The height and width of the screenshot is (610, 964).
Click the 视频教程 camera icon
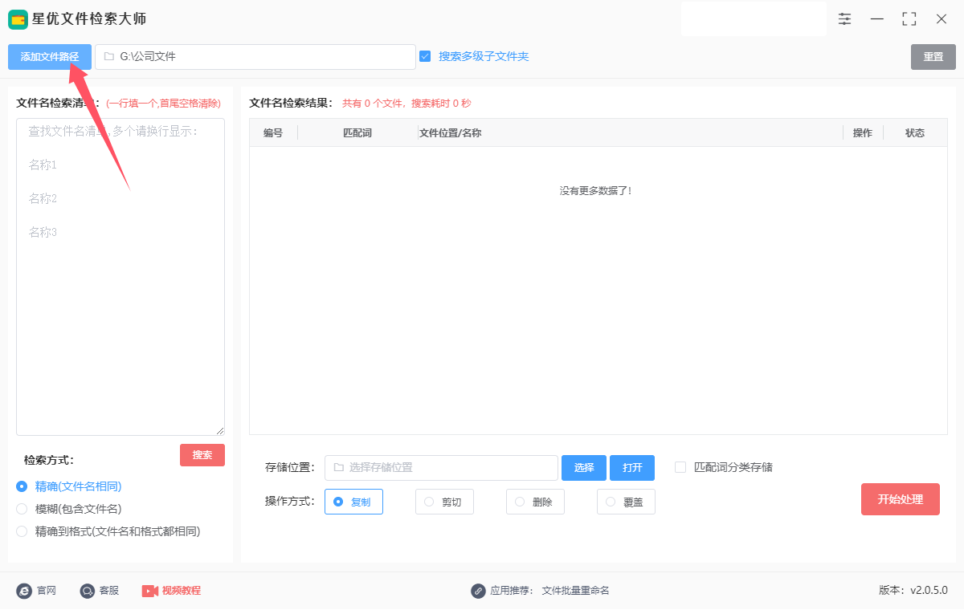pyautogui.click(x=150, y=591)
